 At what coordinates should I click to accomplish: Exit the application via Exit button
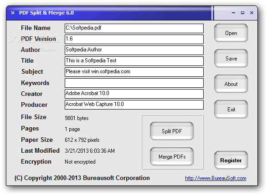point(231,109)
